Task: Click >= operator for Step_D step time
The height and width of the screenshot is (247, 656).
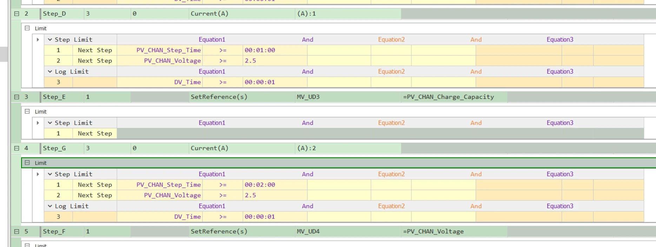Action: [x=223, y=50]
